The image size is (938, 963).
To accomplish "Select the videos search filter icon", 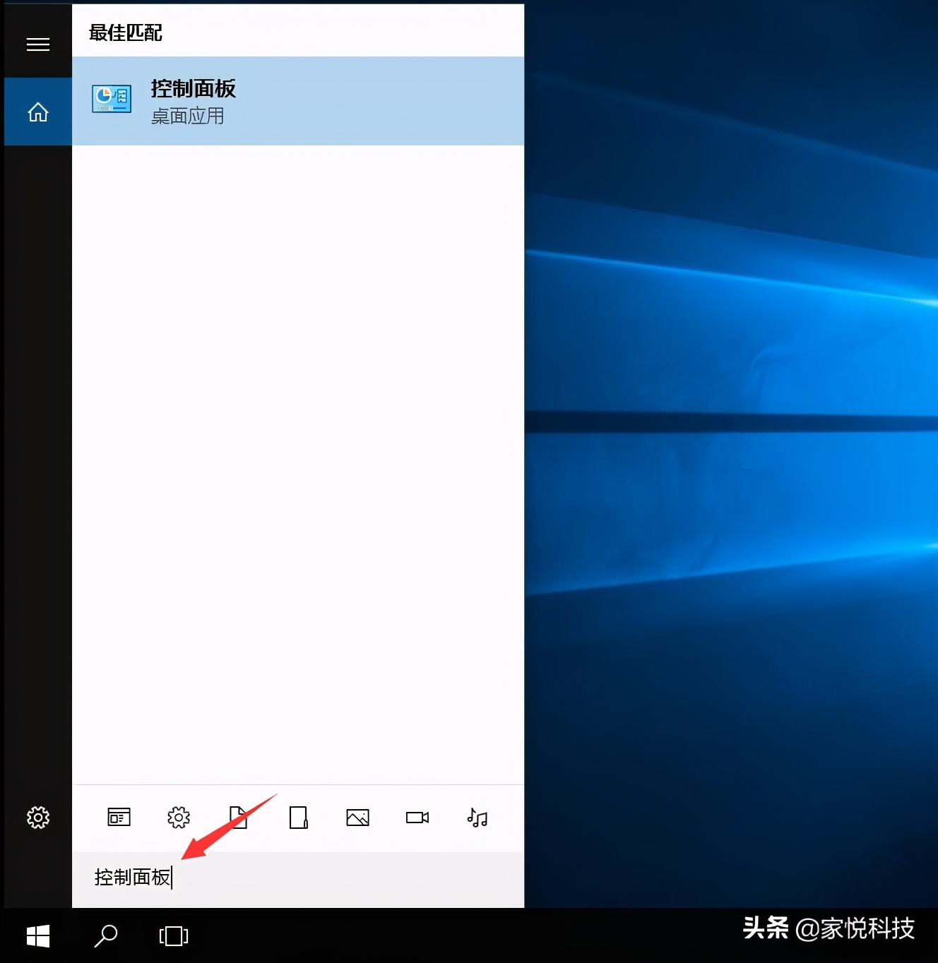I will tap(417, 818).
